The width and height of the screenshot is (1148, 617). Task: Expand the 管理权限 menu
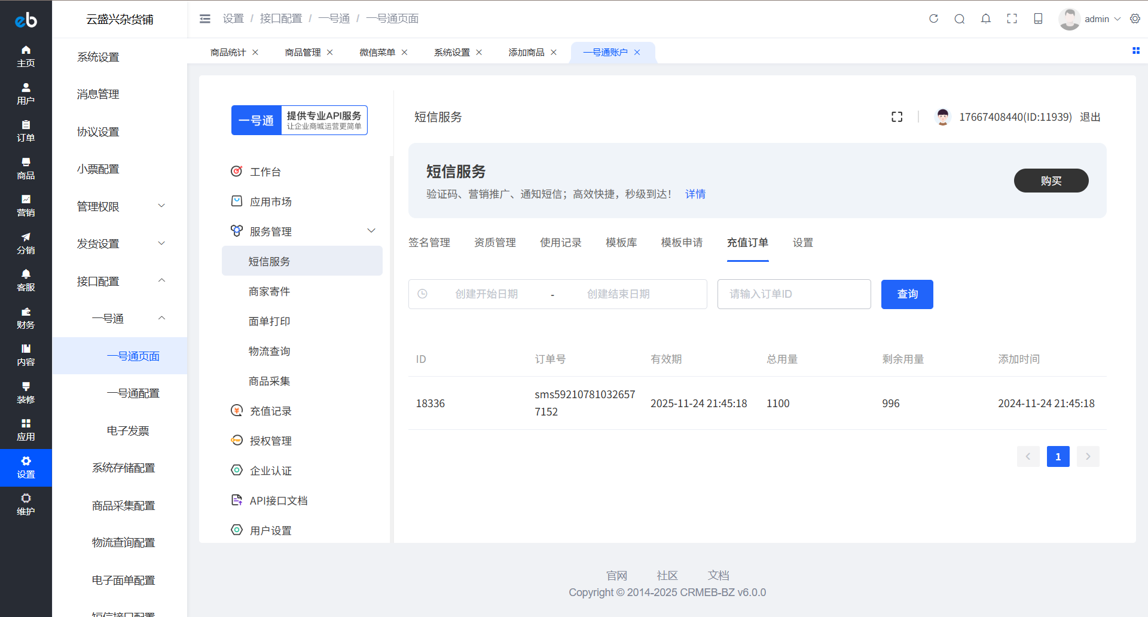(x=120, y=206)
